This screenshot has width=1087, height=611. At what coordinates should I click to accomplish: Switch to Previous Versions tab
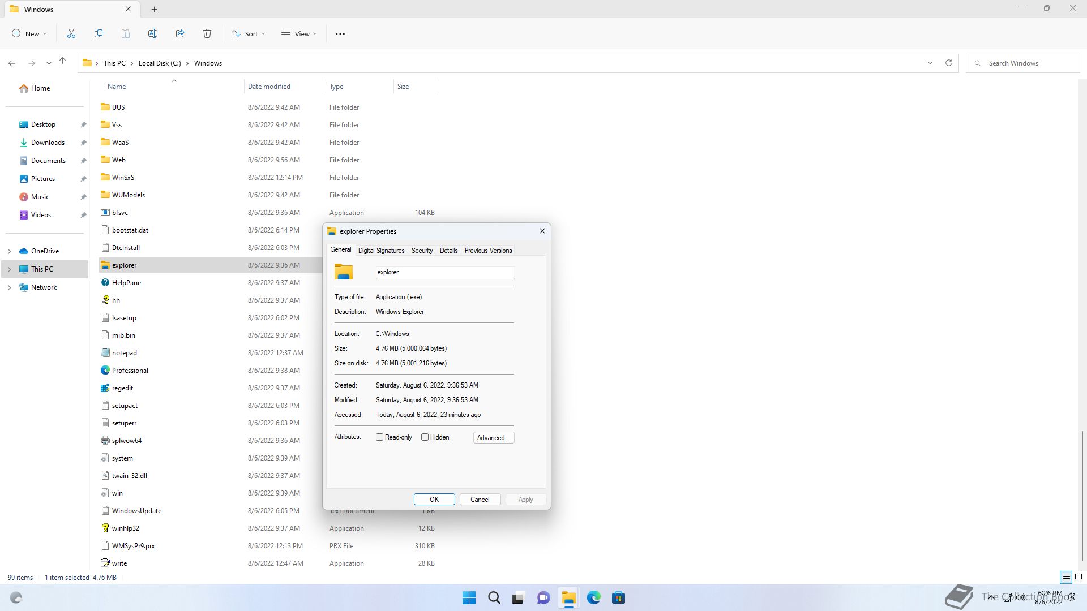[488, 251]
